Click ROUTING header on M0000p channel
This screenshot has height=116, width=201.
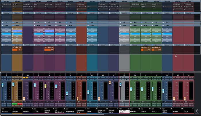pos(6,1)
